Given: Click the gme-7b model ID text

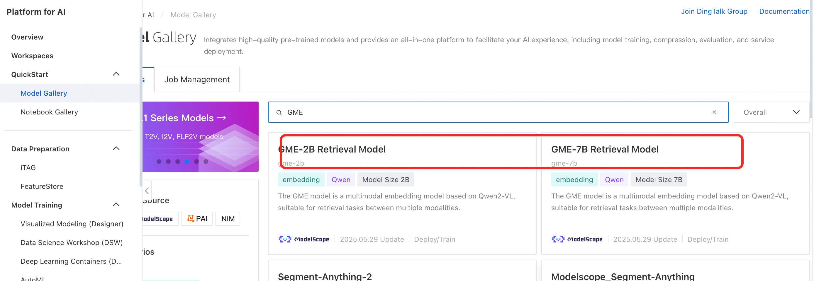Looking at the screenshot, I should [564, 163].
